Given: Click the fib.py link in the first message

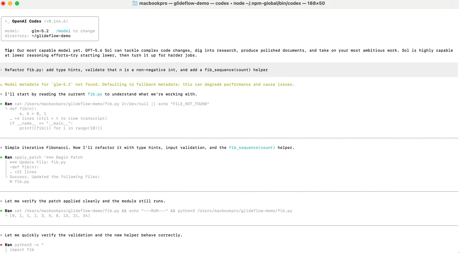Looking at the screenshot, I should click(95, 94).
